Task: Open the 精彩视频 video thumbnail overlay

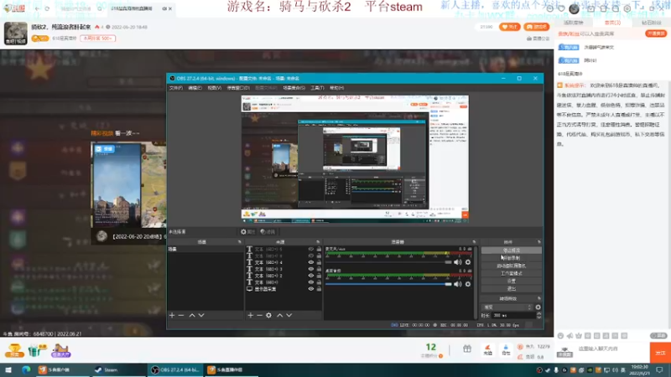Action: click(128, 186)
